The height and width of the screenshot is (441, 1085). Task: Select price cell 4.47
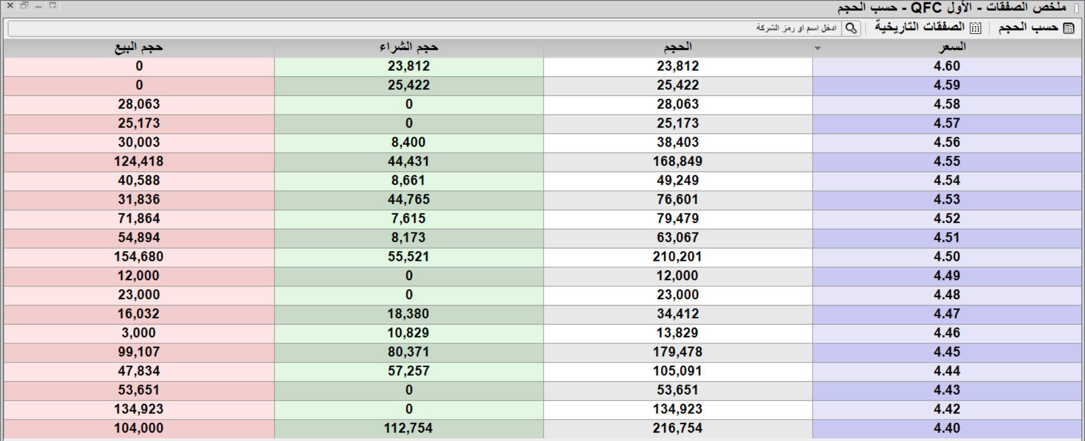pyautogui.click(x=947, y=315)
